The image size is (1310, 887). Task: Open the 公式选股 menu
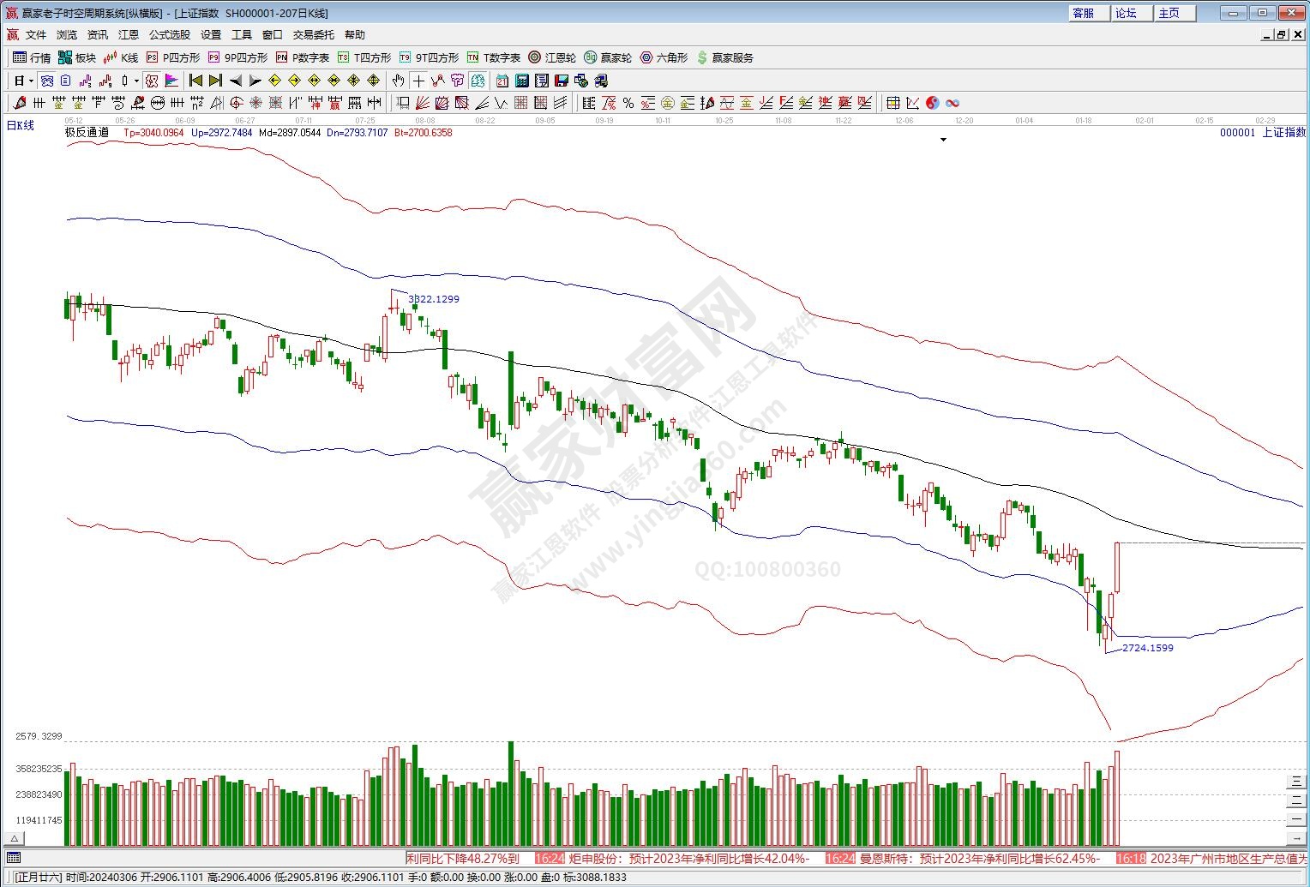(170, 34)
